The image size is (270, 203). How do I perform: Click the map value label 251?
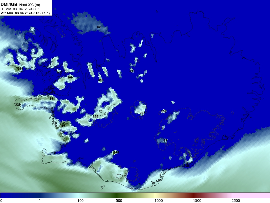[x=132, y=71]
